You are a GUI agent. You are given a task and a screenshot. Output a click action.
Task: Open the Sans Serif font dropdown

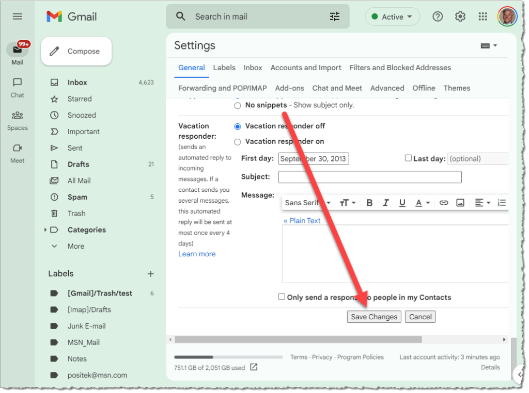(x=307, y=203)
